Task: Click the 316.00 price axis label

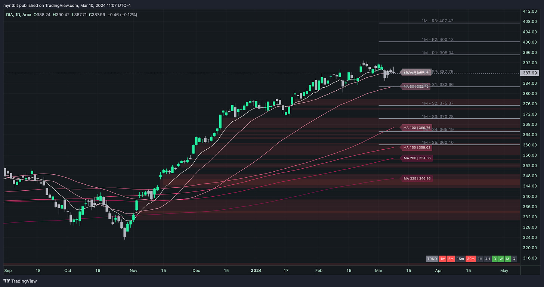Action: click(x=530, y=258)
